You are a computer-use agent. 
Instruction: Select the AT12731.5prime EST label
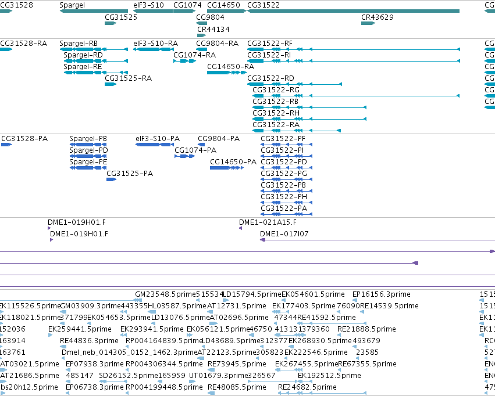(237, 306)
